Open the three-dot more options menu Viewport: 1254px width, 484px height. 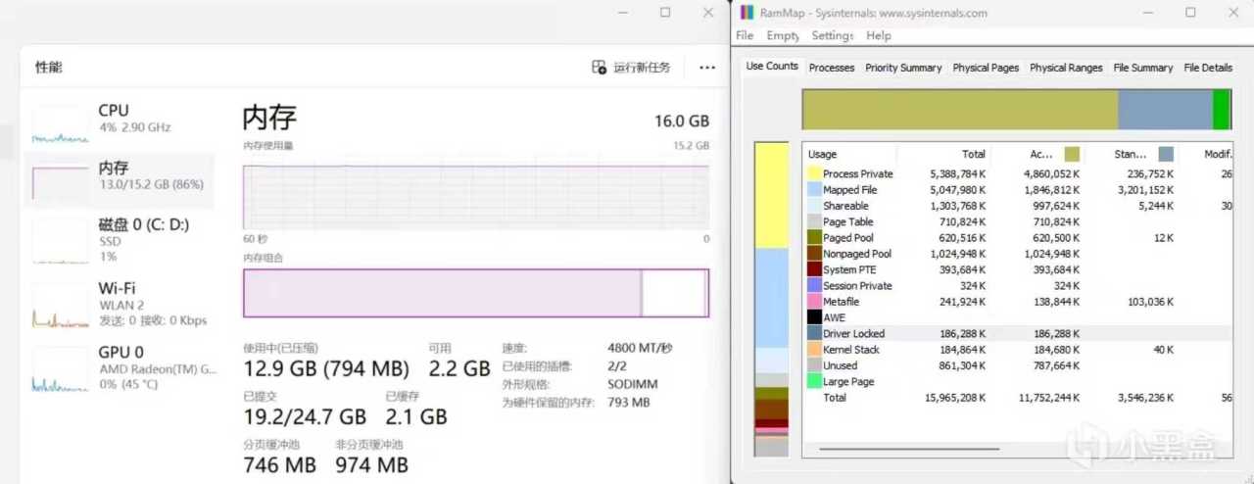pos(707,68)
